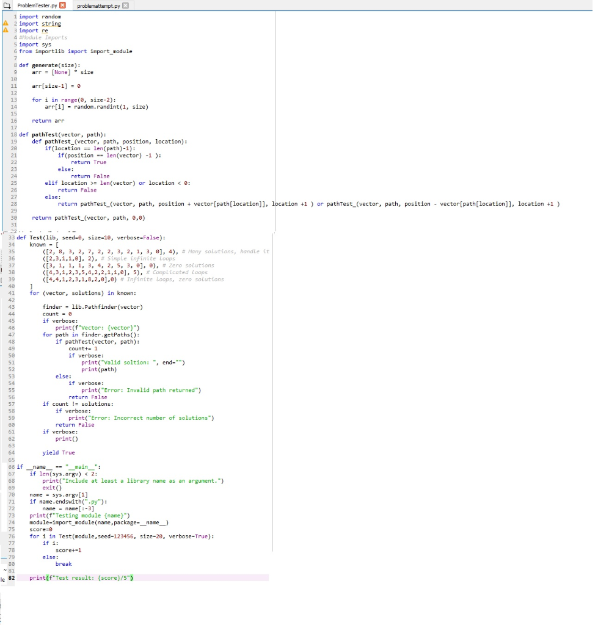Click 'def pathTest(vector, path):' on line 18
Image resolution: width=598 pixels, height=625 pixels.
63,135
